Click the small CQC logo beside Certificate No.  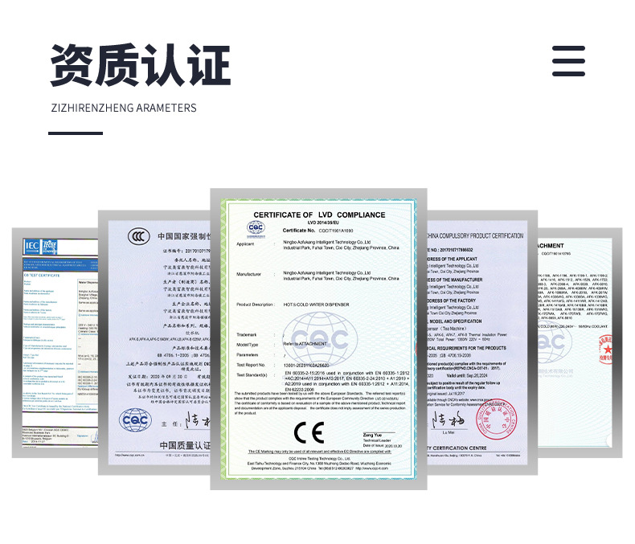[256, 228]
